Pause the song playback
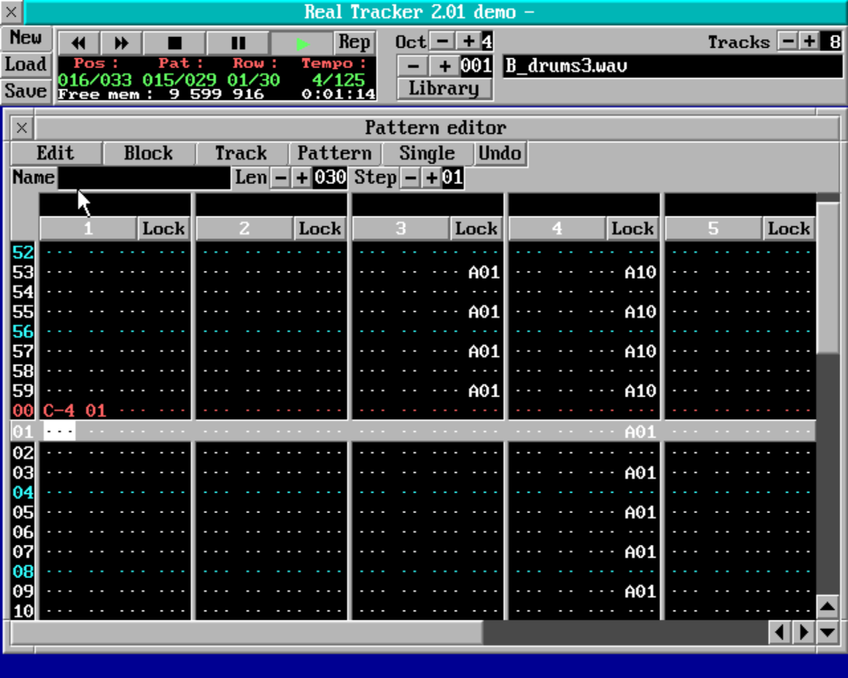Viewport: 848px width, 678px height. [238, 43]
